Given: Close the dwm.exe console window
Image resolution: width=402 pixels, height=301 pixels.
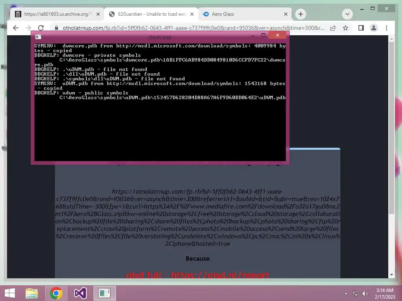Looking at the screenshot, I should pos(278,35).
